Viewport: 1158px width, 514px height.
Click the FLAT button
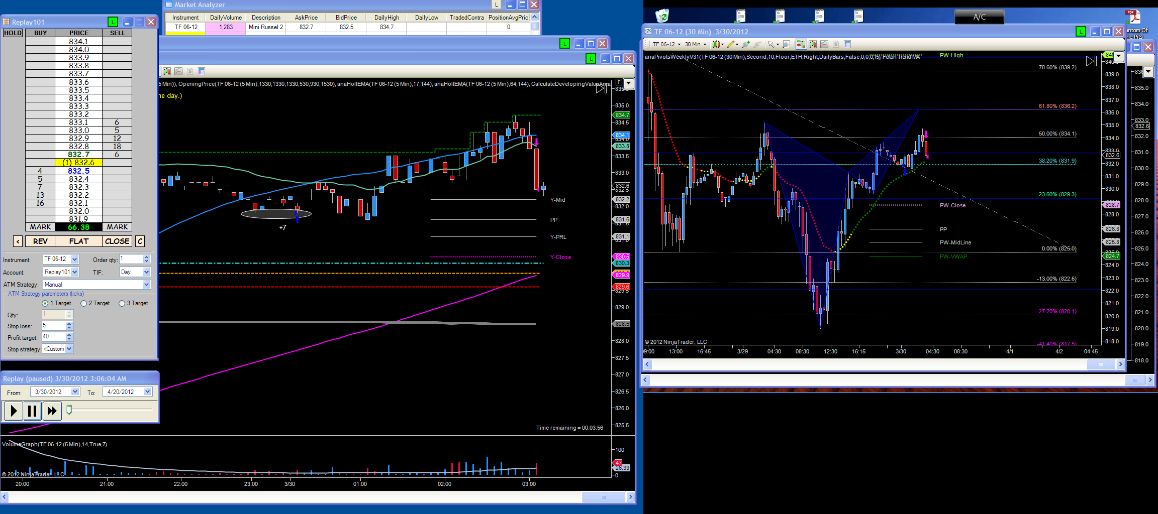point(79,241)
